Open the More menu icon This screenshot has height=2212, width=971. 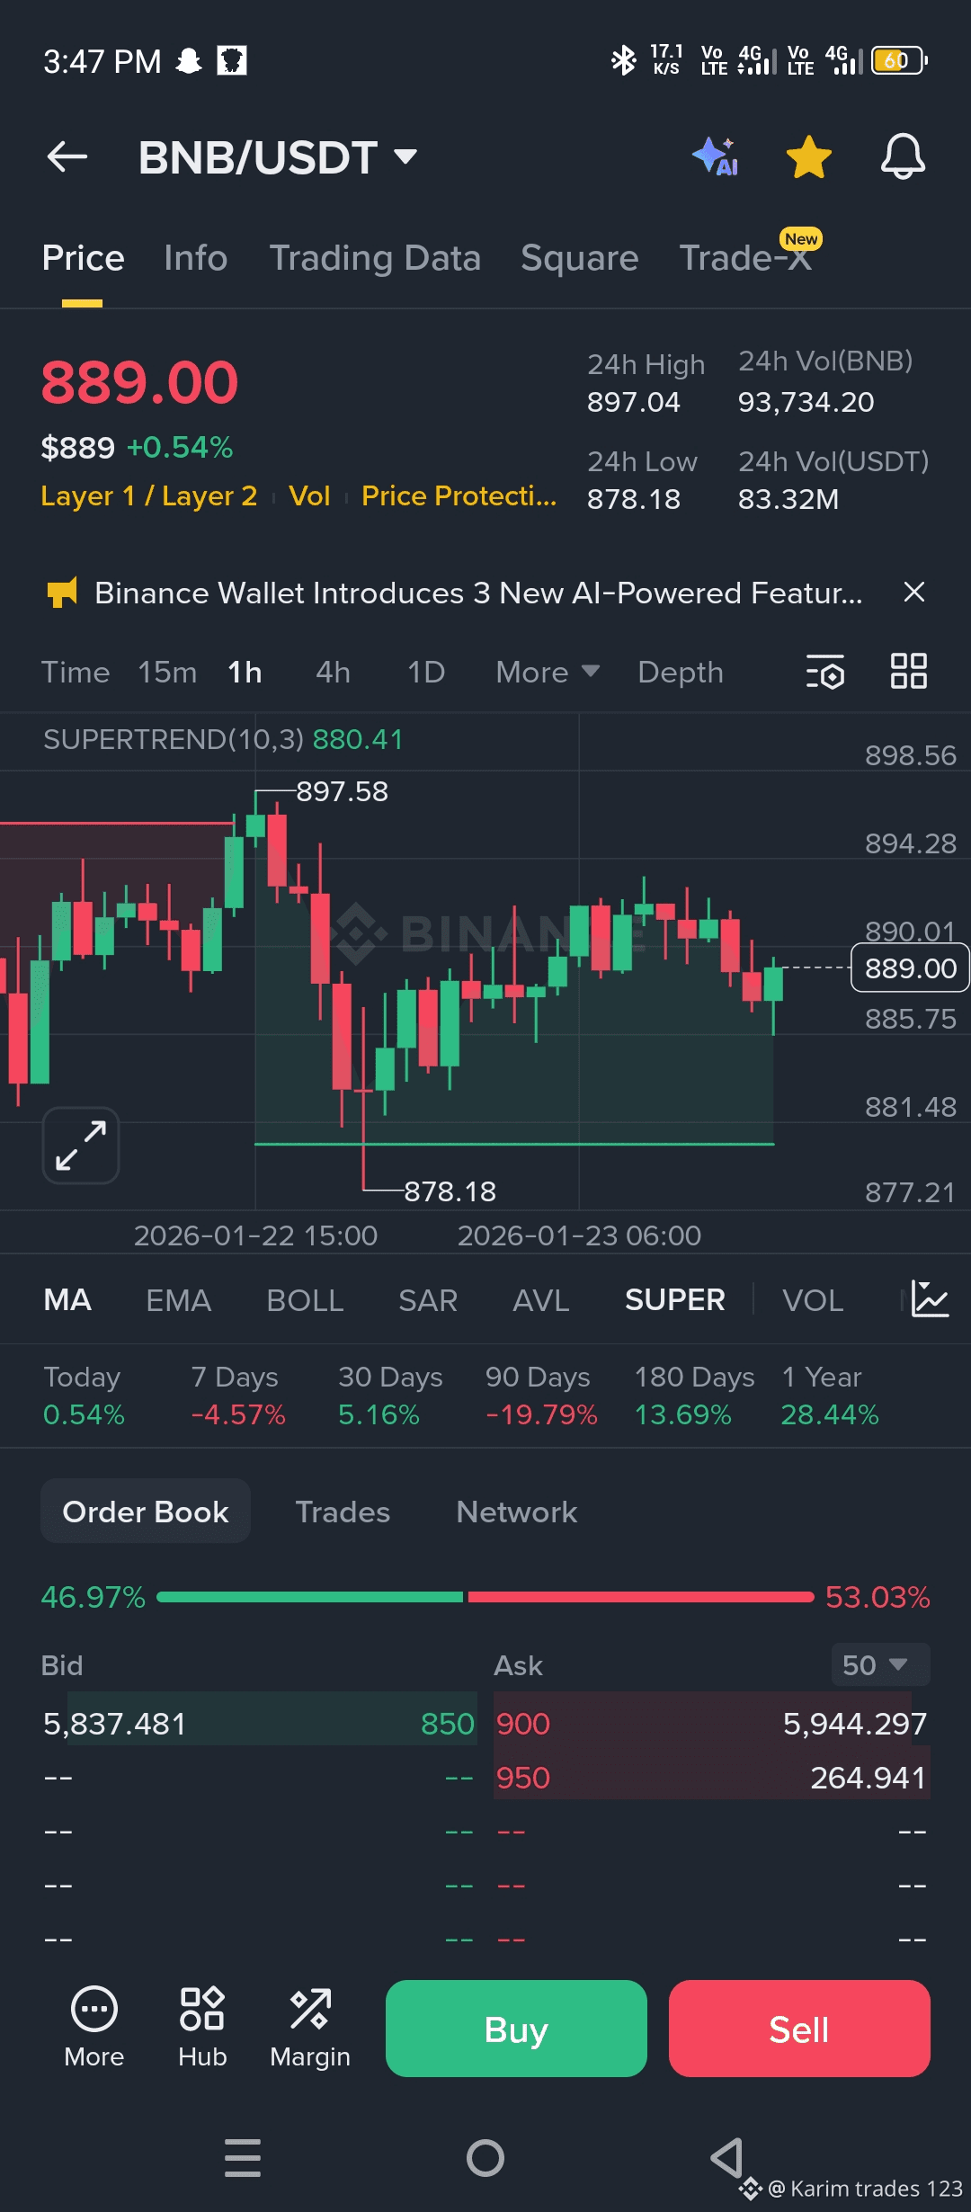point(94,2027)
